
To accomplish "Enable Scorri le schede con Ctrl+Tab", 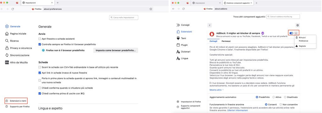I will point(40,67).
